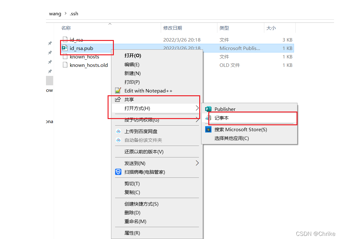340x239 pixels.
Task: Expand the 打开方式(H) submenu arrow
Action: point(197,108)
